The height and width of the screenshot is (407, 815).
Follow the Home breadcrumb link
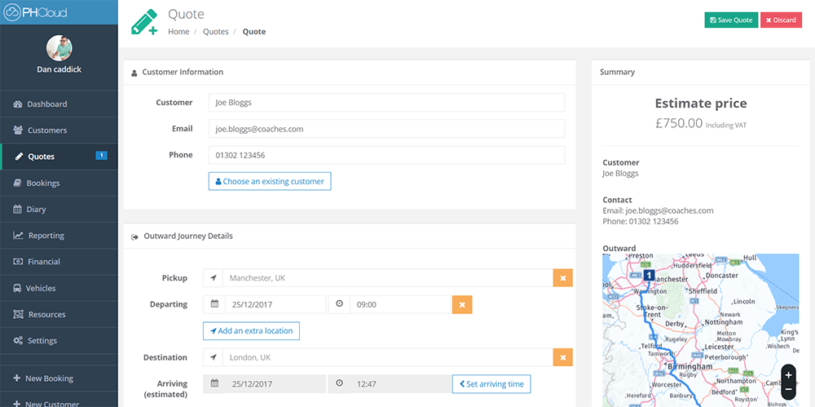[x=178, y=31]
